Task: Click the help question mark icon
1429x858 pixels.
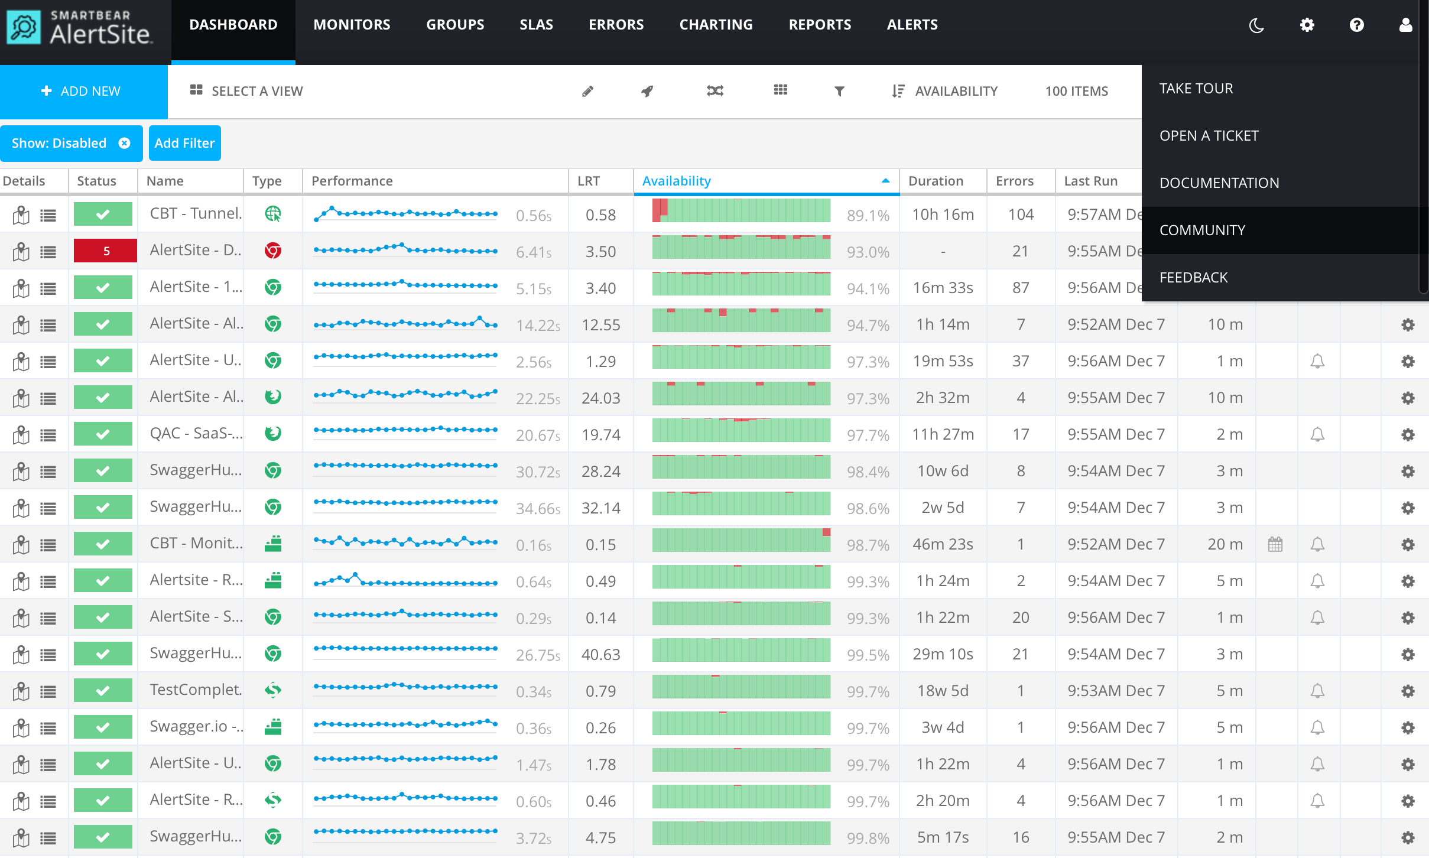Action: pos(1357,25)
